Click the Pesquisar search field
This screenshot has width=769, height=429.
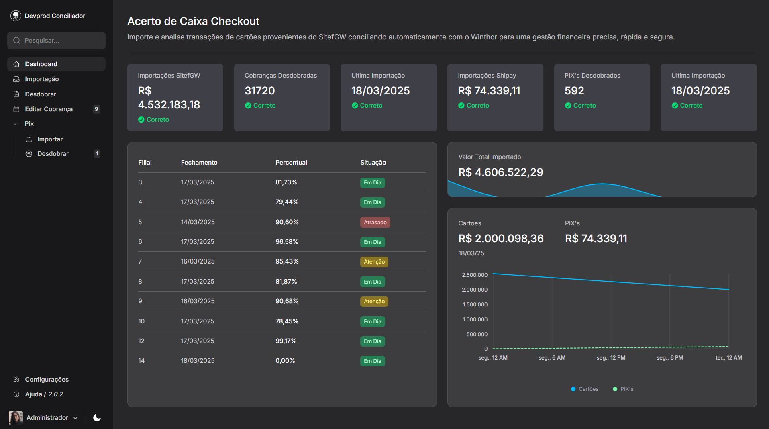coord(56,41)
